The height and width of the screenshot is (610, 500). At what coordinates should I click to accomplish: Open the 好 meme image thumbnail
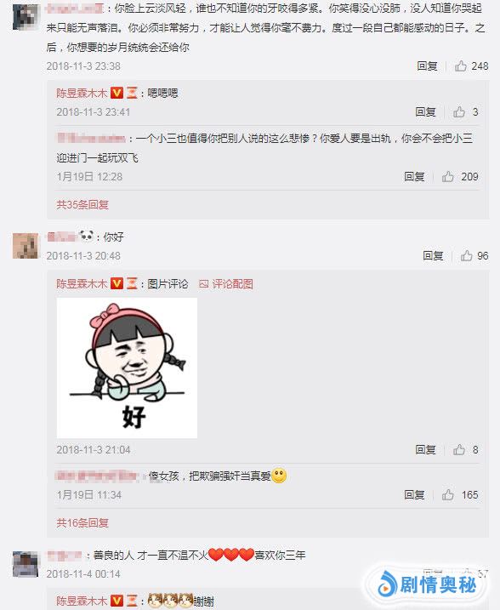click(x=128, y=368)
